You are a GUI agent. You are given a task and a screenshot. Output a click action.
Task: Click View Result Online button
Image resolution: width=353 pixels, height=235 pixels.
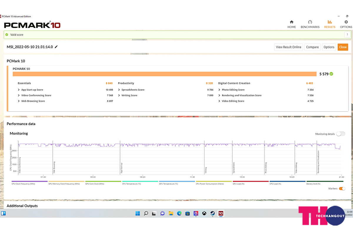click(x=289, y=47)
